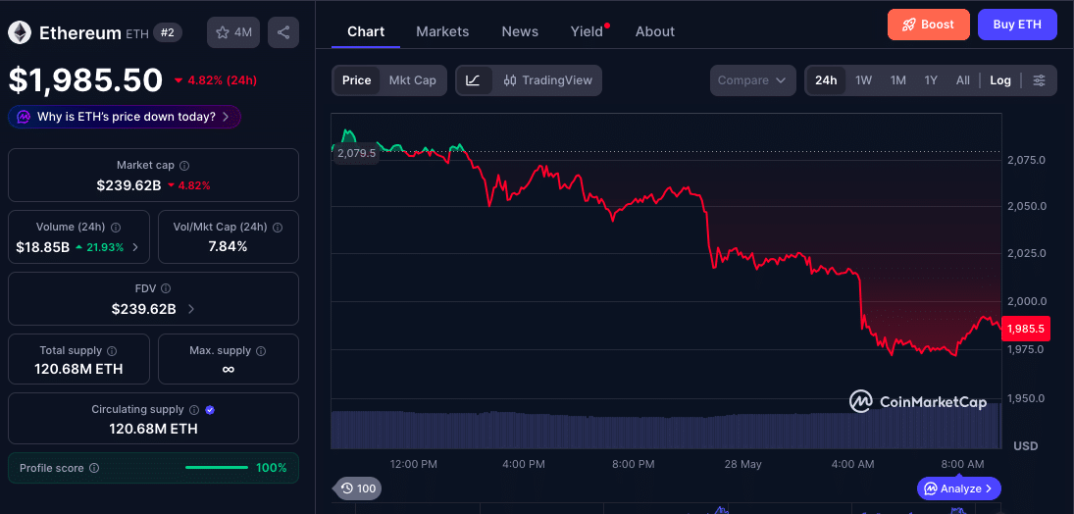Click the 7.84% Vol/Mkt Cap value
This screenshot has height=514, width=1074.
click(x=229, y=247)
